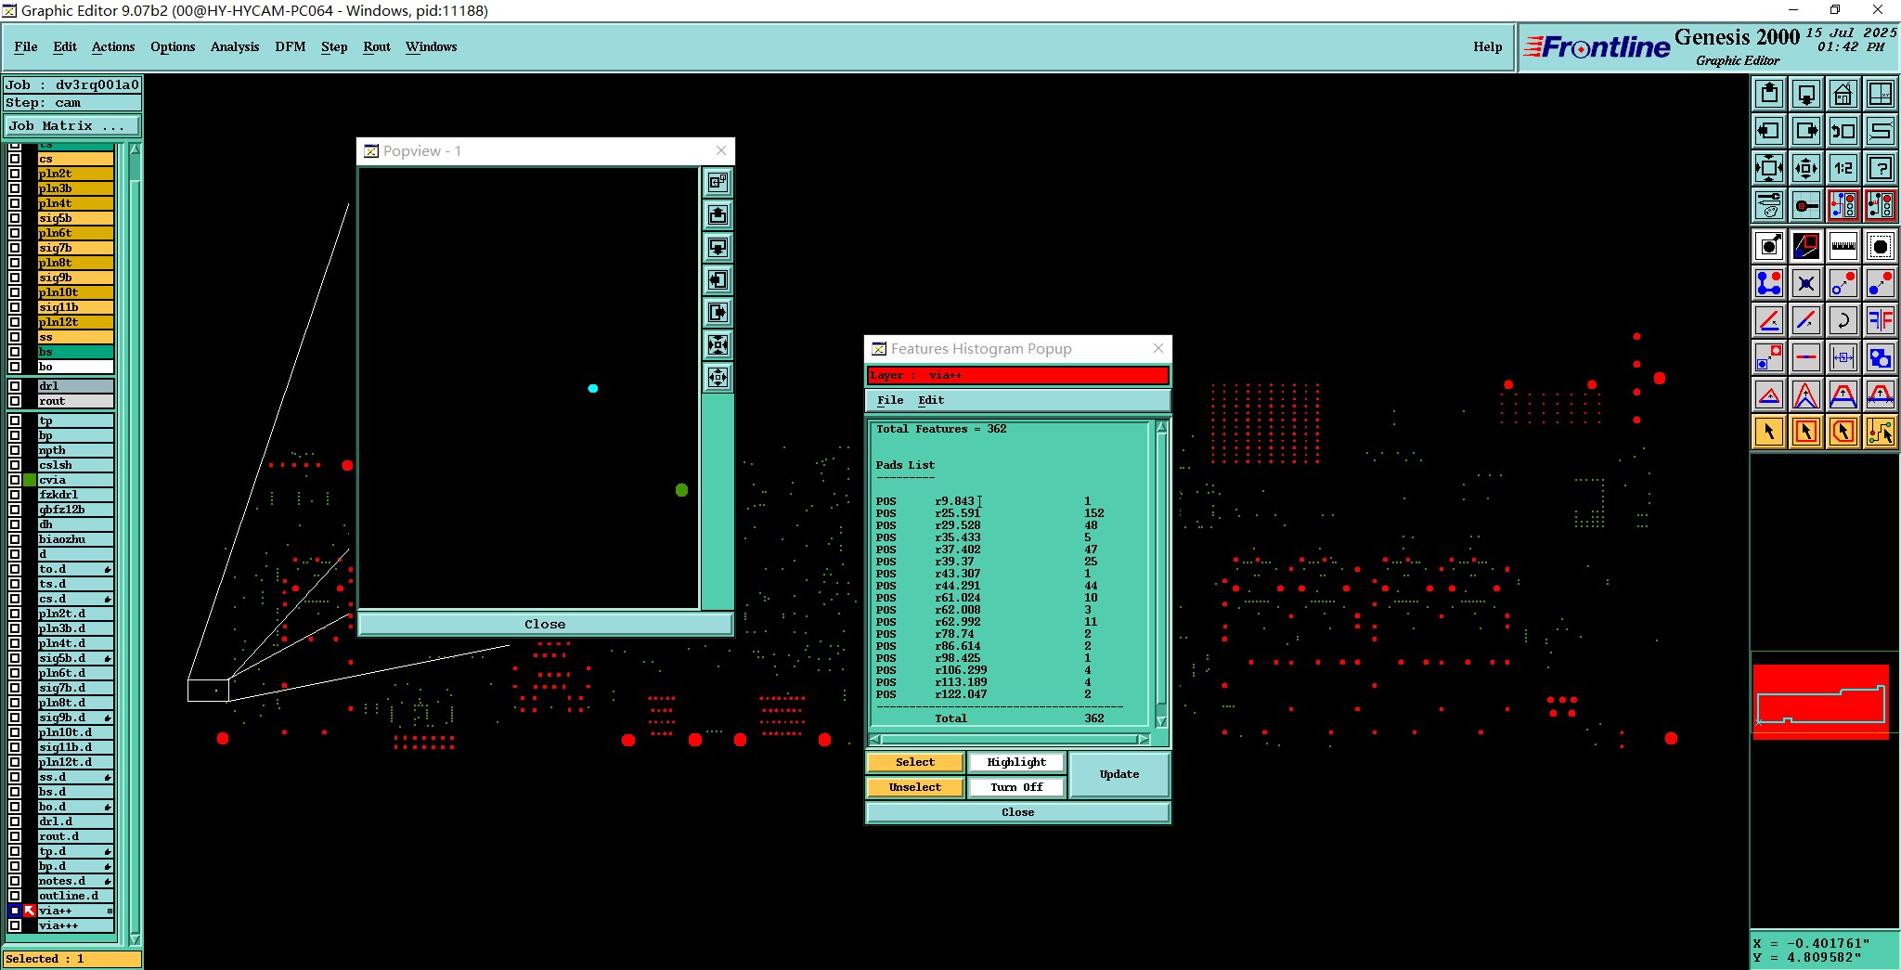The image size is (1901, 970).
Task: Select the polygon area select tool
Action: pyautogui.click(x=1843, y=432)
